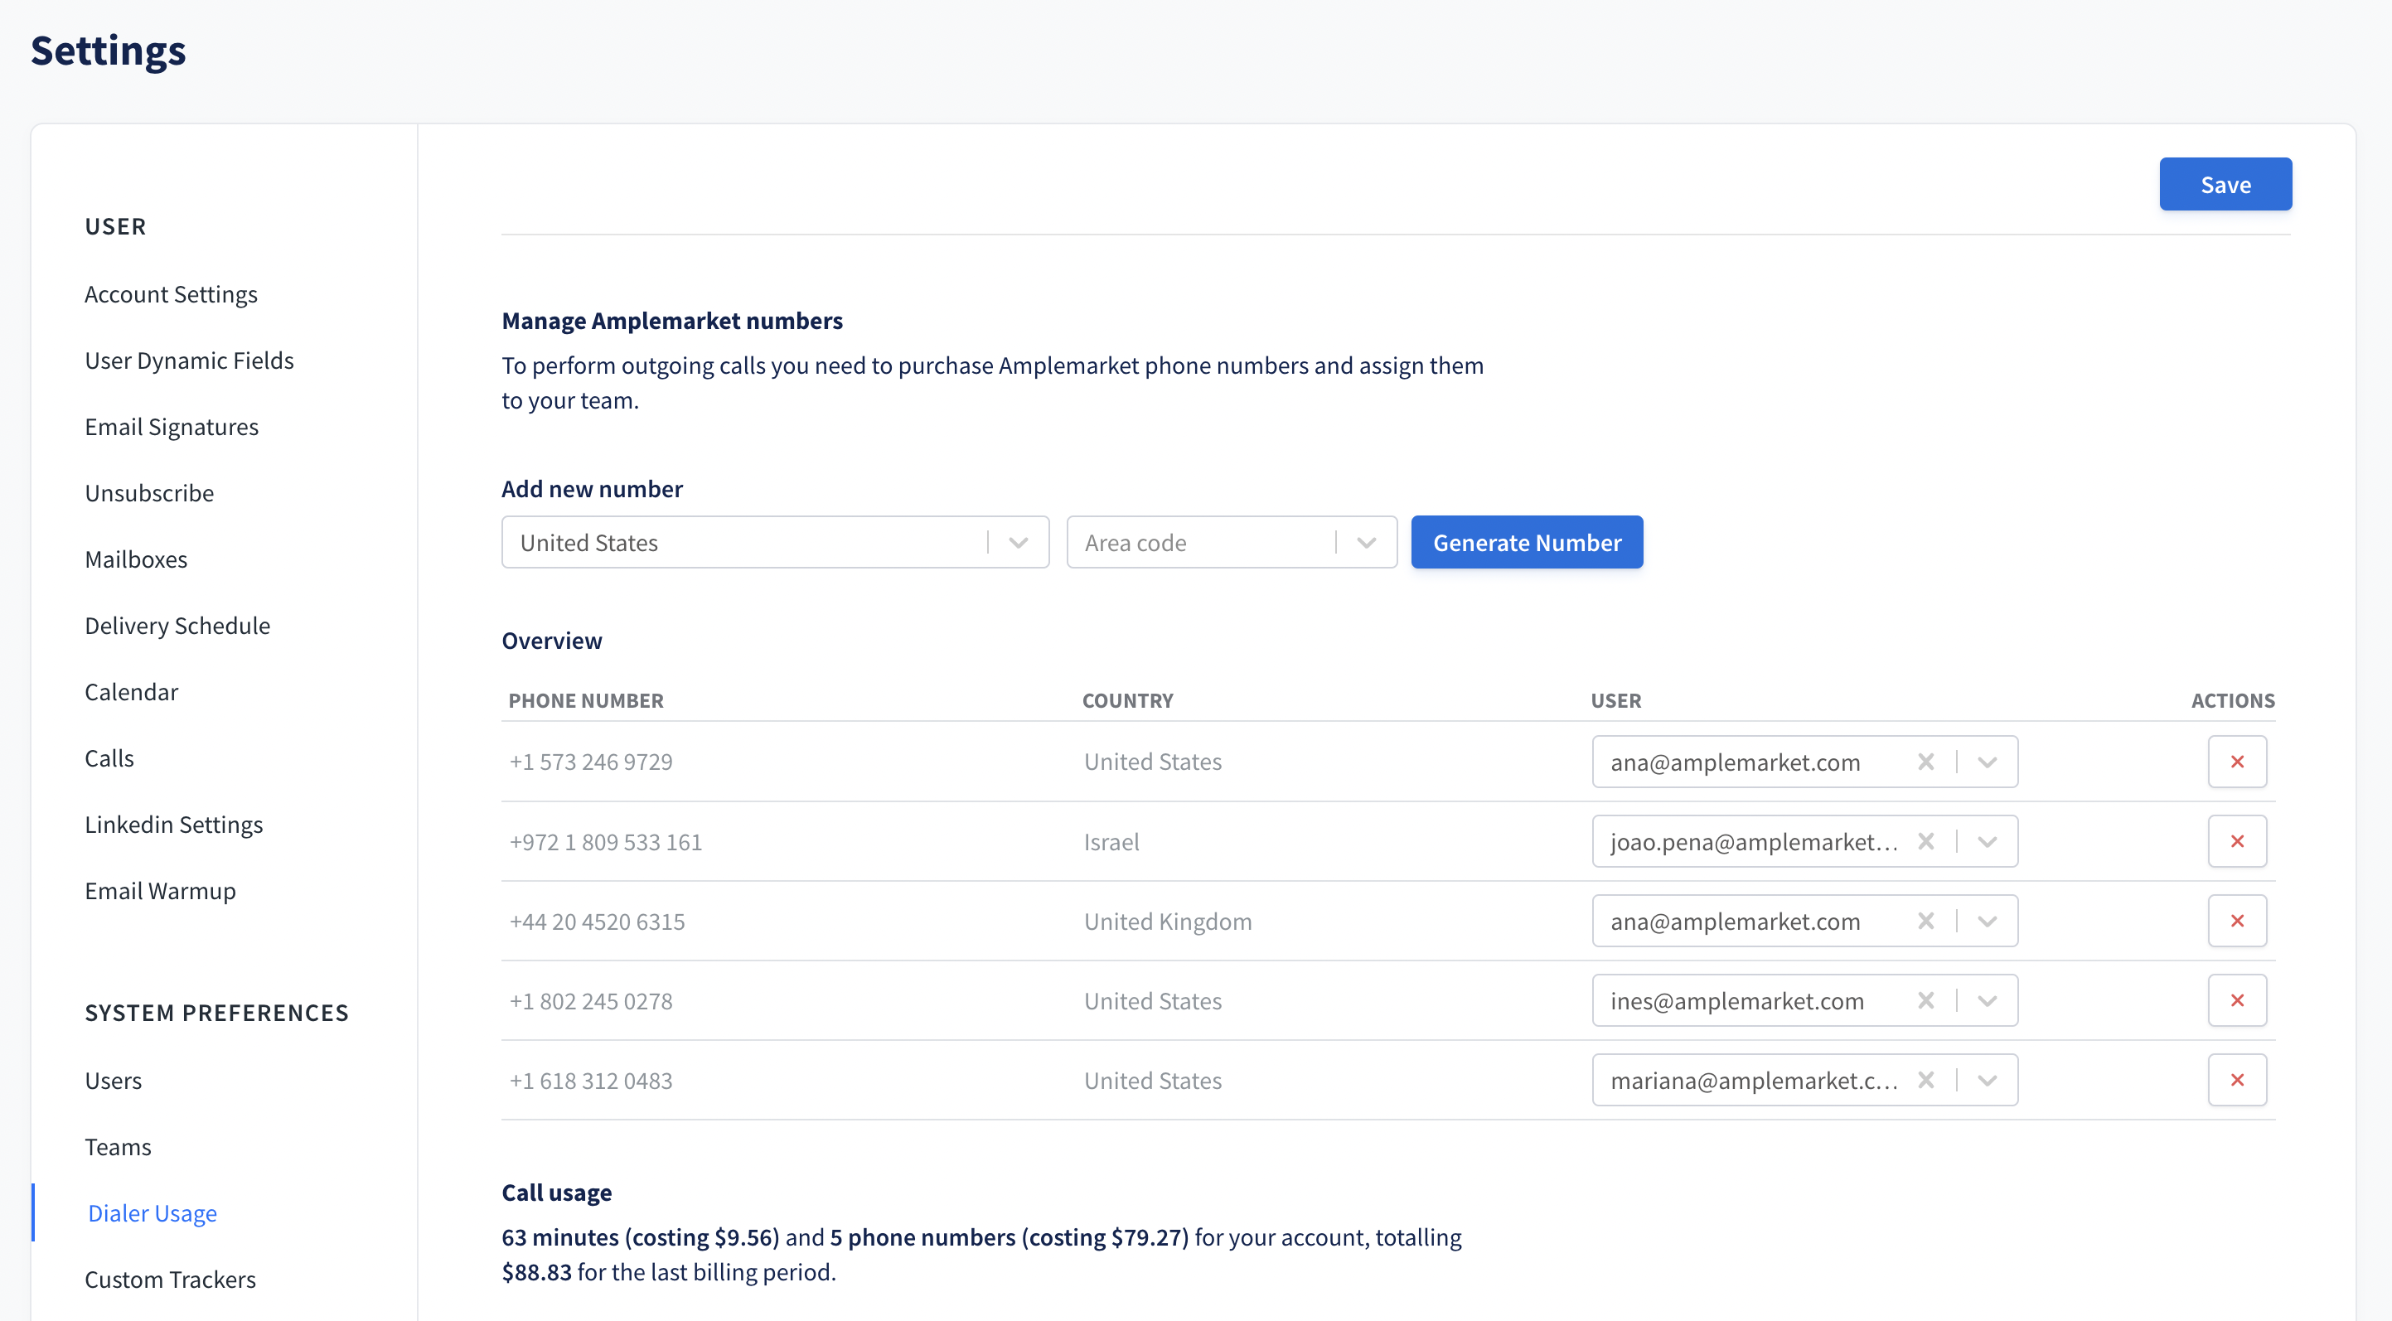Clear mariana user assignment
This screenshot has height=1321, width=2392.
(1926, 1080)
